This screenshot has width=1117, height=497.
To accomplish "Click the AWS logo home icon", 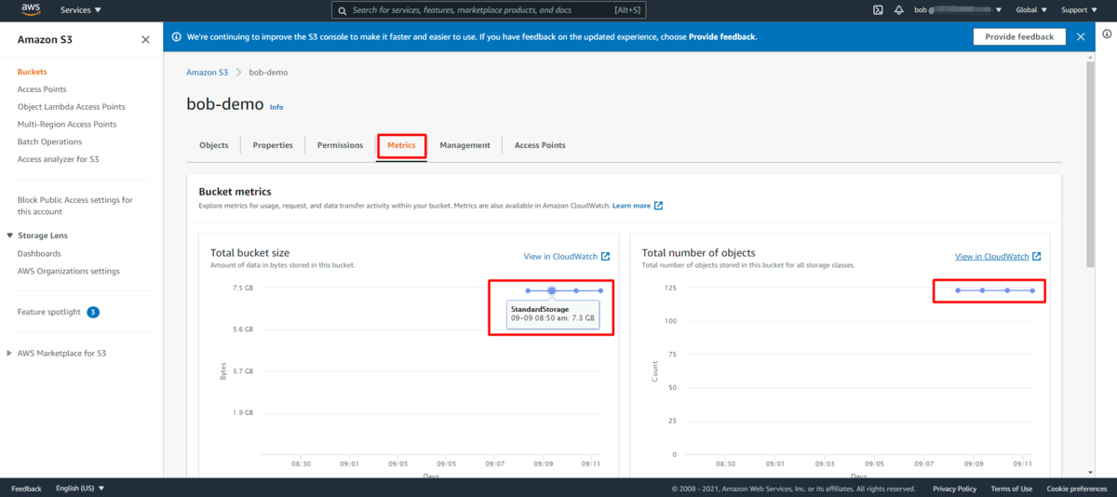I will (31, 9).
